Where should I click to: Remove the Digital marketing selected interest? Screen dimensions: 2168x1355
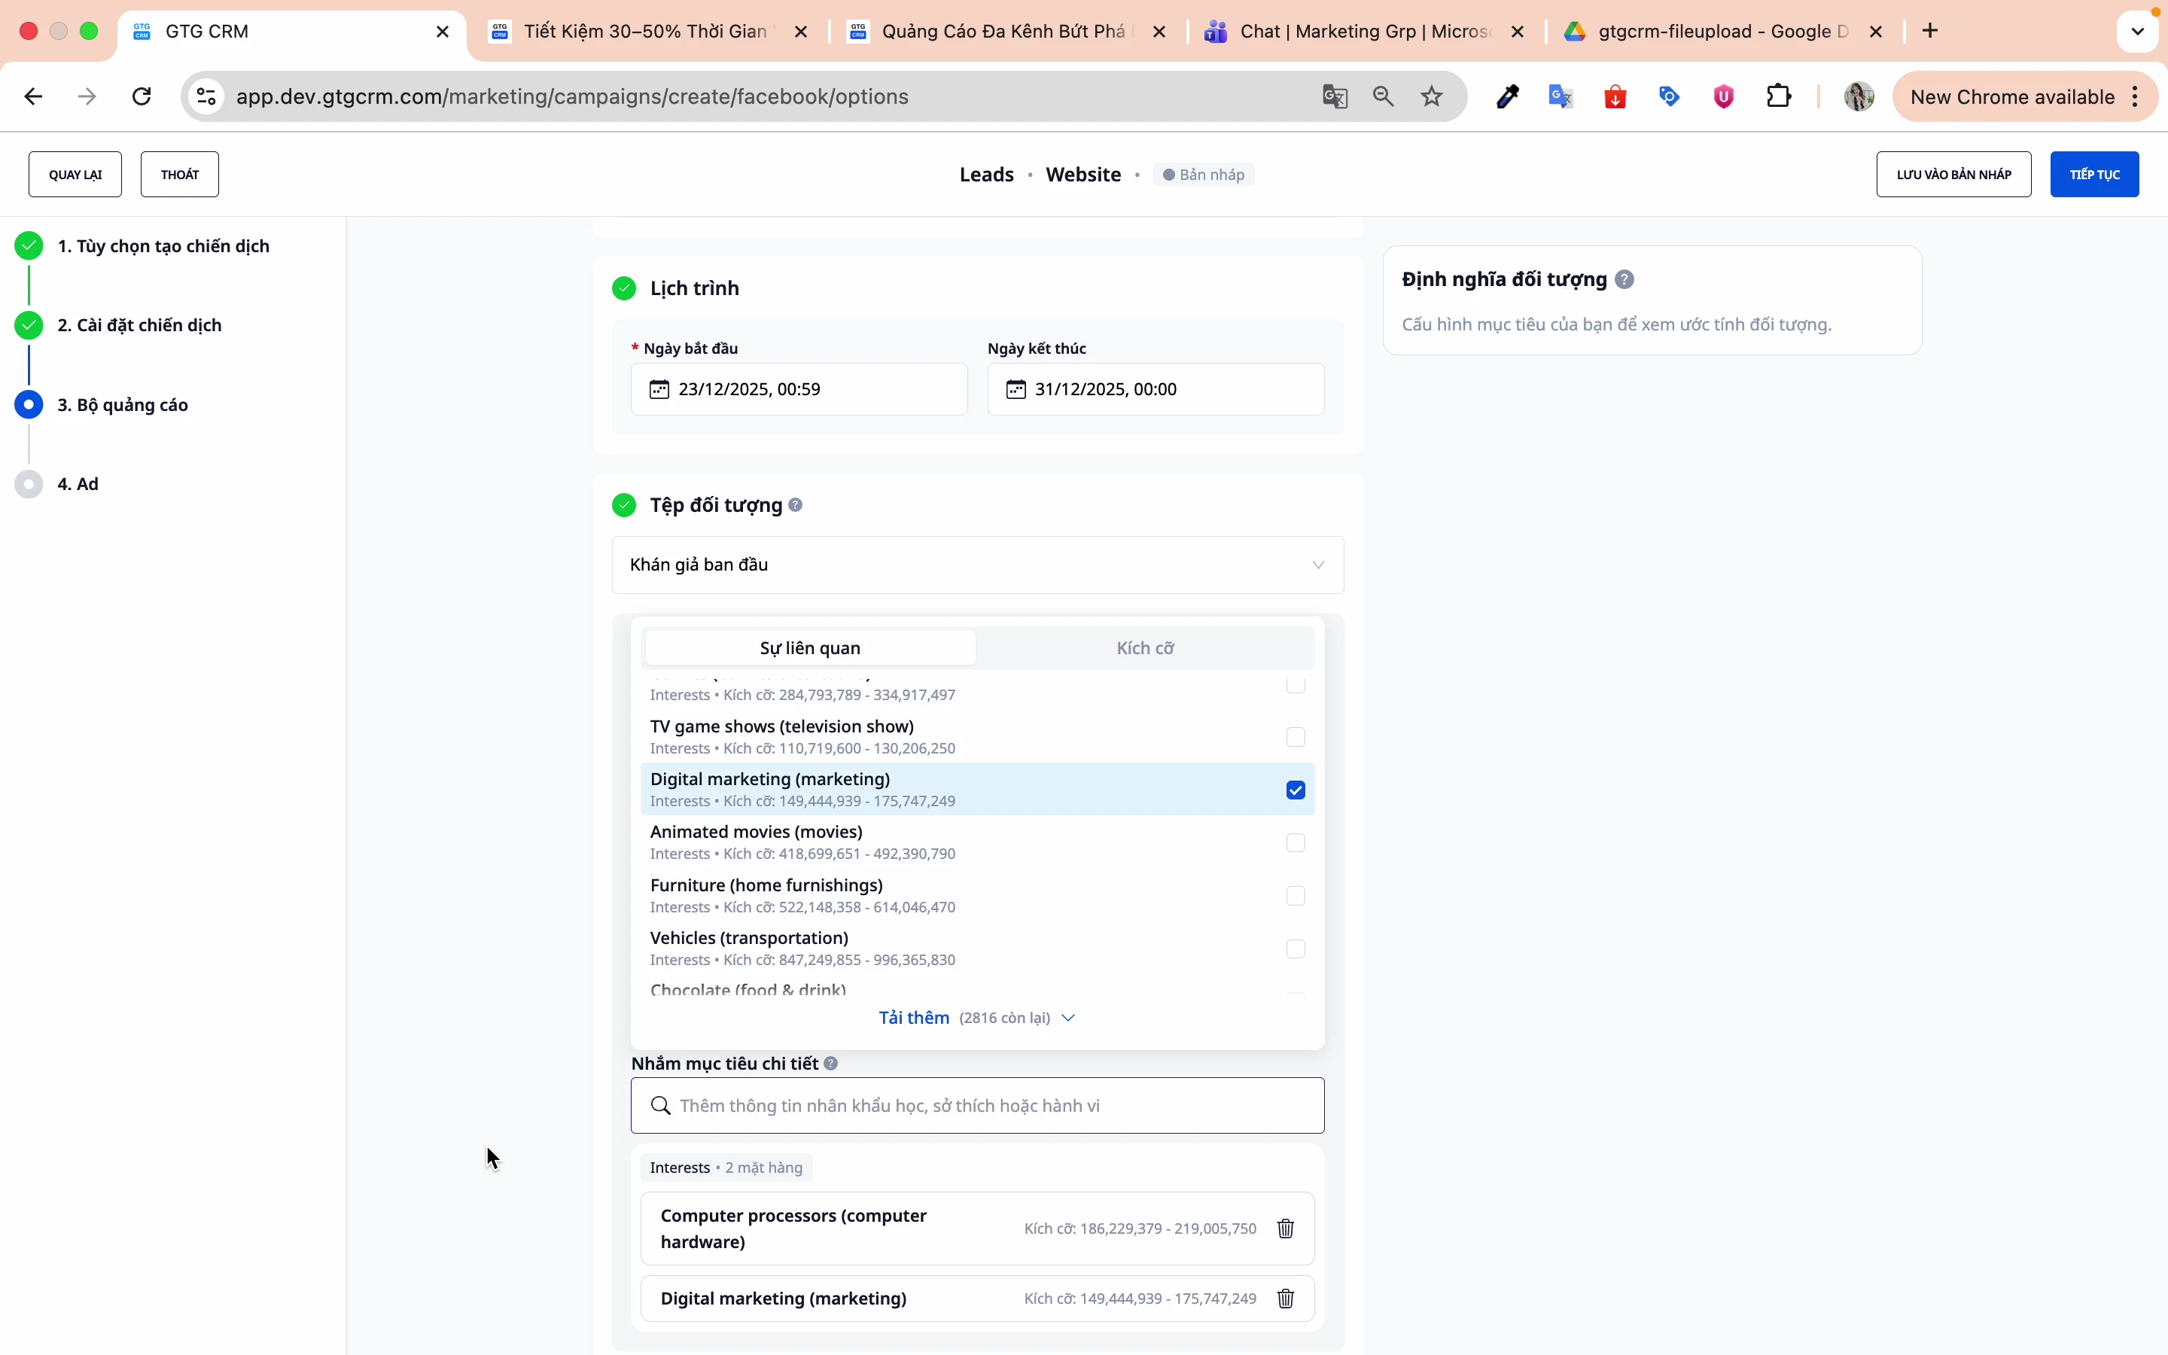click(x=1285, y=1299)
